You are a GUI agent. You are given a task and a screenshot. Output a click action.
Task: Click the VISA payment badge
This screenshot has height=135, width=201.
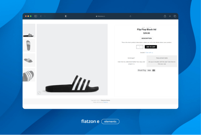(149, 70)
